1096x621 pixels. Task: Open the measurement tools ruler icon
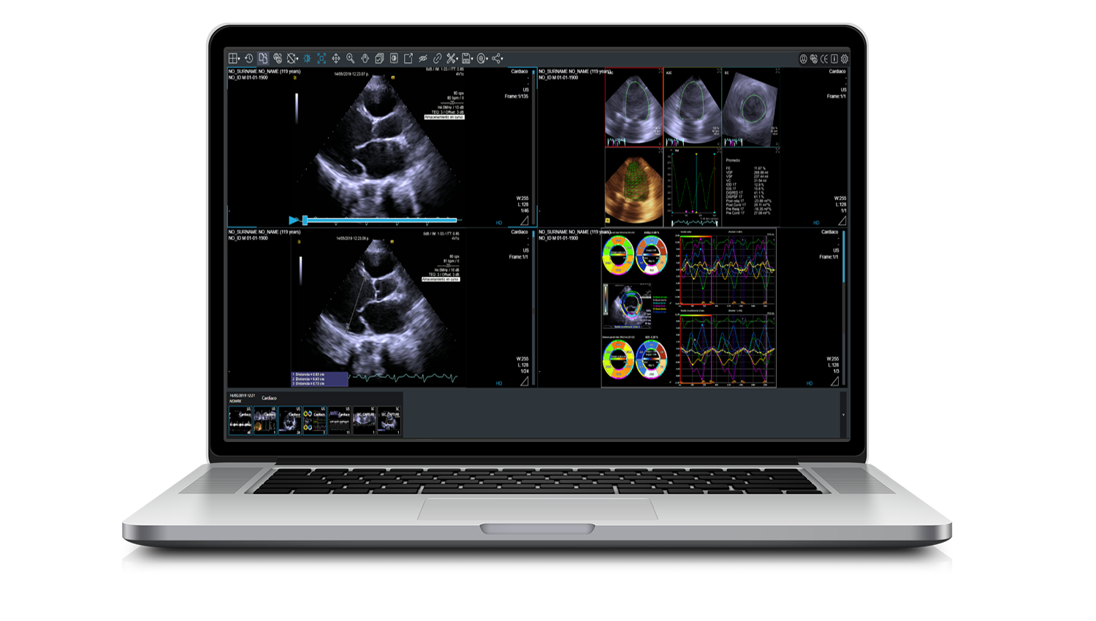point(452,58)
